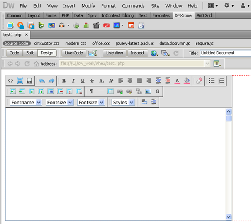The image size is (251, 224).
Task: Click the floppy disk save icon
Action: (x=29, y=81)
